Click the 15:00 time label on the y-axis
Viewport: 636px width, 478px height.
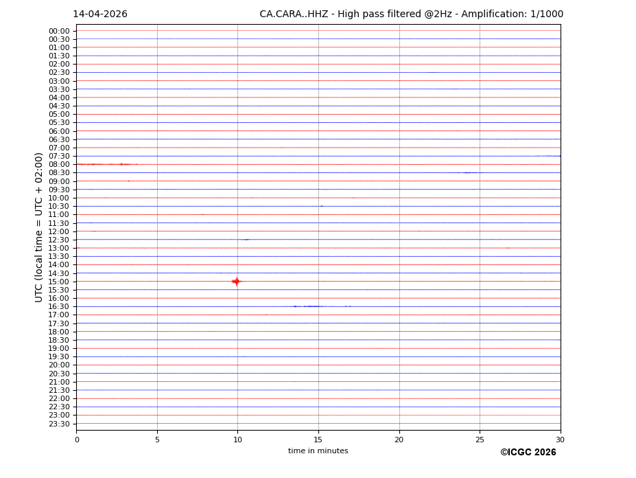click(59, 282)
